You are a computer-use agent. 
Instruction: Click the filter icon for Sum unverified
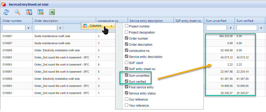230,28
